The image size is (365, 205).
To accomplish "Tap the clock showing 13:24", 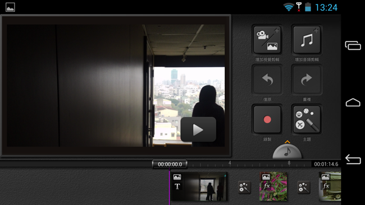I will pyautogui.click(x=326, y=7).
